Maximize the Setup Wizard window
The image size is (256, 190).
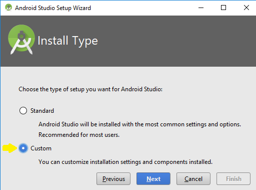point(223,8)
